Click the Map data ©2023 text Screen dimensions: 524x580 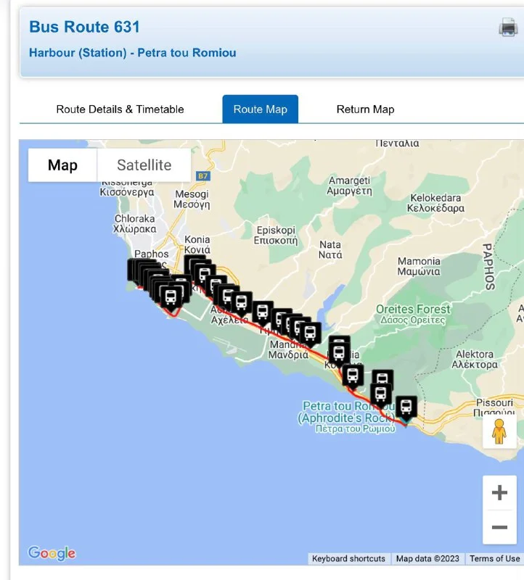[x=427, y=558]
